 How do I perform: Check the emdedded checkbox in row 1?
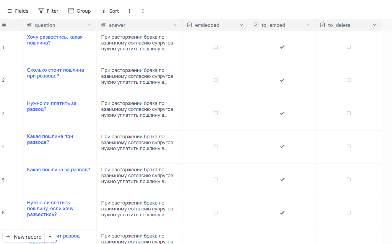click(216, 47)
